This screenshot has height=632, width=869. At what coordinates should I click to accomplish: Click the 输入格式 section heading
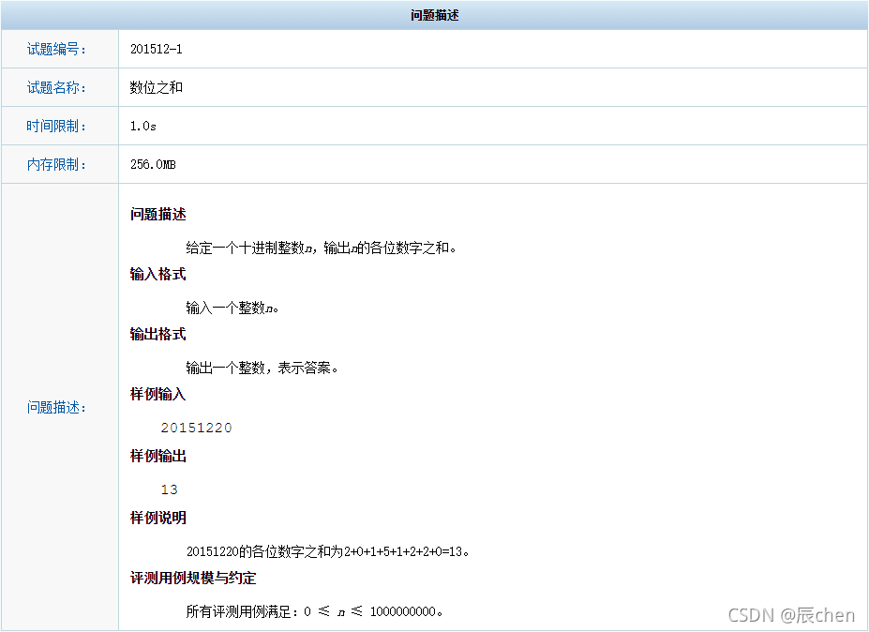[x=157, y=274]
